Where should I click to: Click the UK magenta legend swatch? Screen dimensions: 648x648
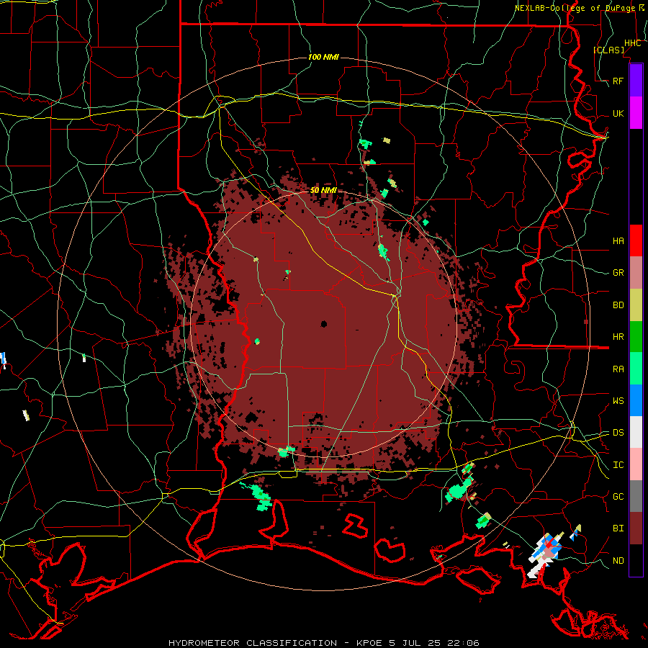point(636,113)
